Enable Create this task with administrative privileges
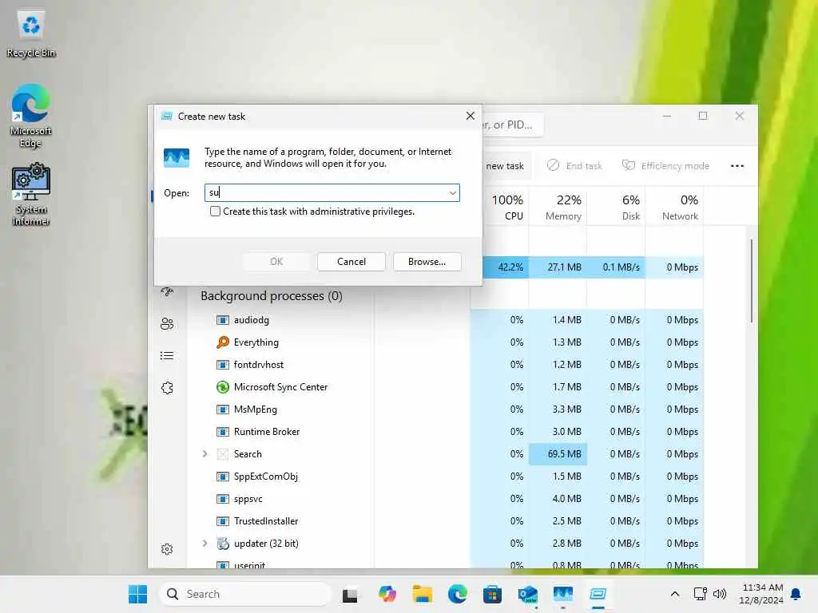 [215, 211]
